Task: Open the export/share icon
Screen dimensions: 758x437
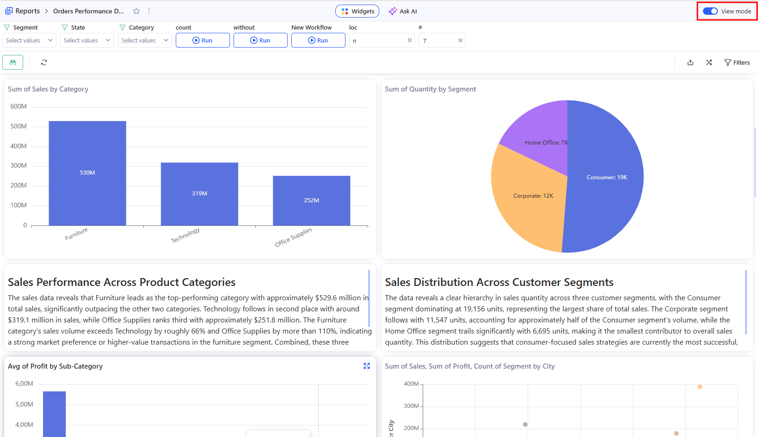Action: (690, 62)
